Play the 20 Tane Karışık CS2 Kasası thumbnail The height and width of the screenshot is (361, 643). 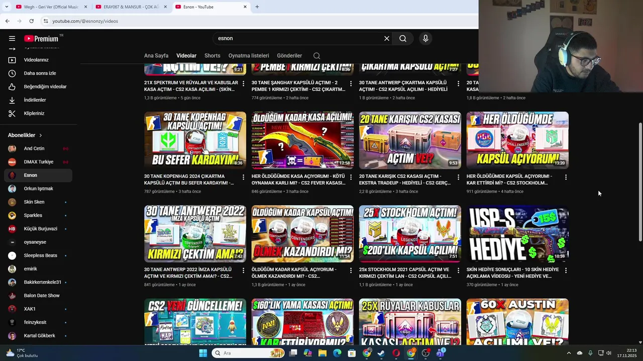(410, 140)
